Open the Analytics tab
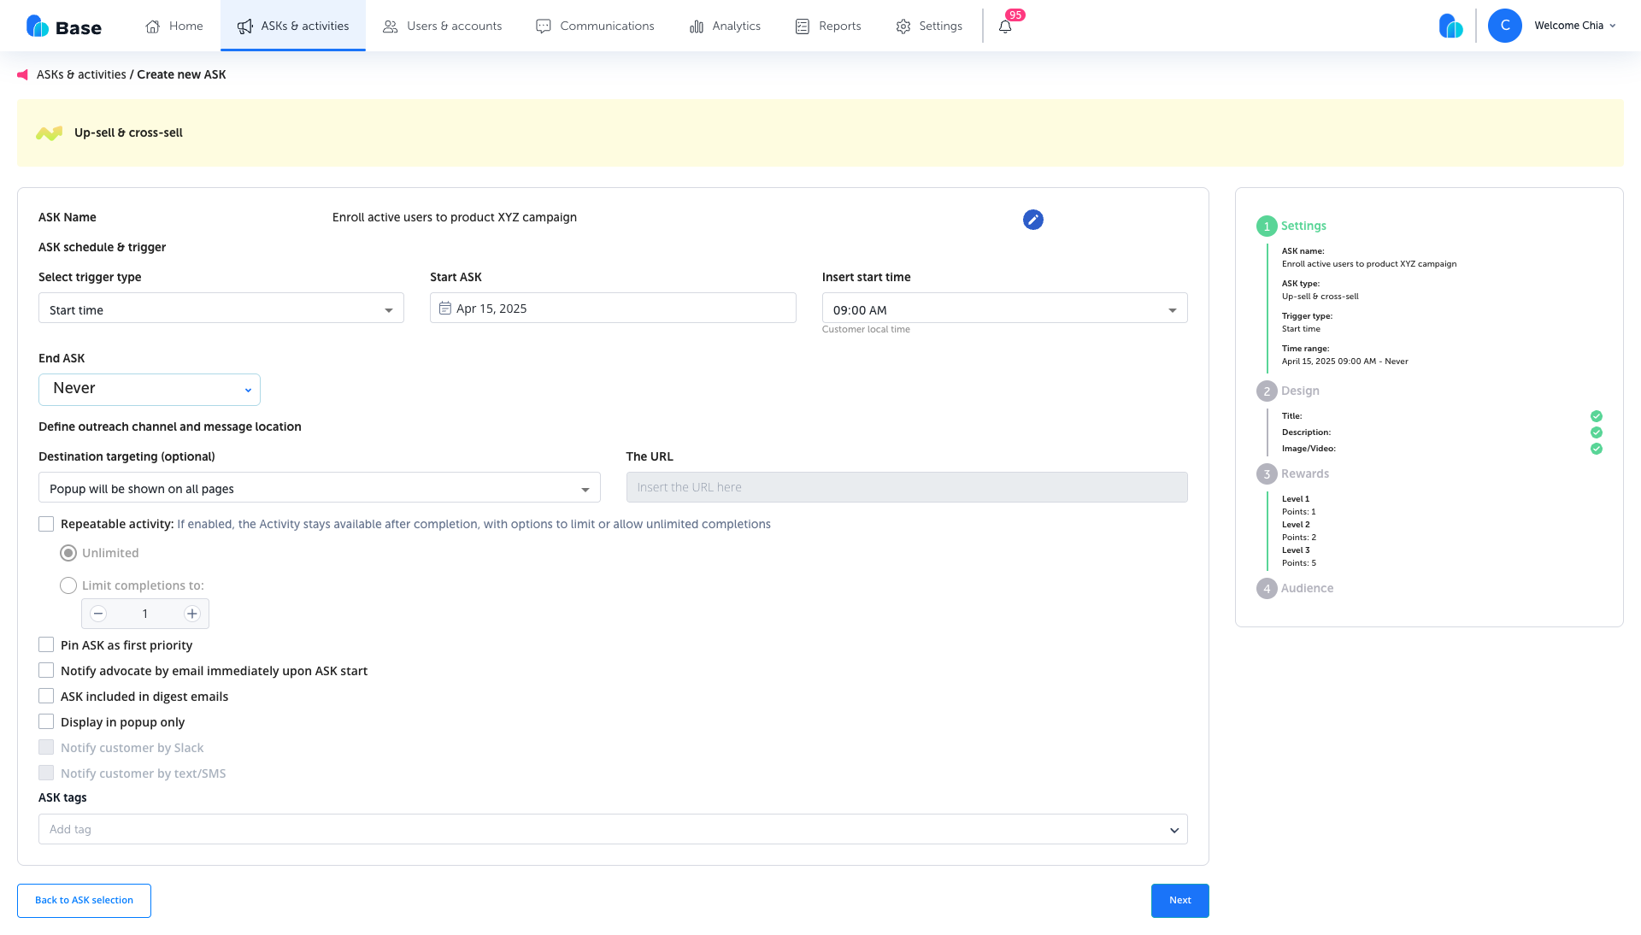Viewport: 1641px width, 935px height. pos(725,26)
